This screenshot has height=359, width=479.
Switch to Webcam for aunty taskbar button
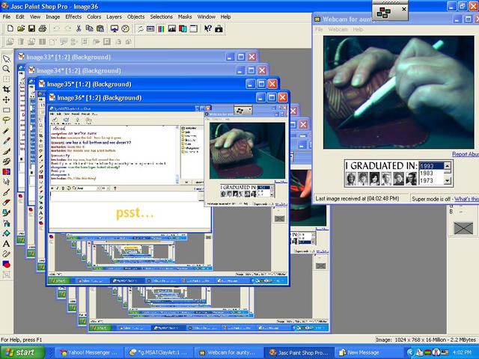(x=228, y=352)
